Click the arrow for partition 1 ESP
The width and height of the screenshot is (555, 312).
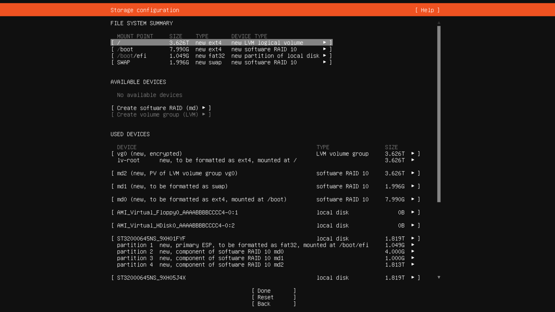click(x=413, y=245)
